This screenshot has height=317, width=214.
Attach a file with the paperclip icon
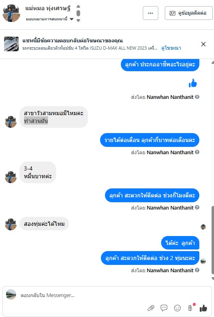coord(151,308)
